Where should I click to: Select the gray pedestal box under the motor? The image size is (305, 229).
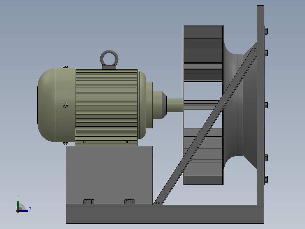(109, 175)
